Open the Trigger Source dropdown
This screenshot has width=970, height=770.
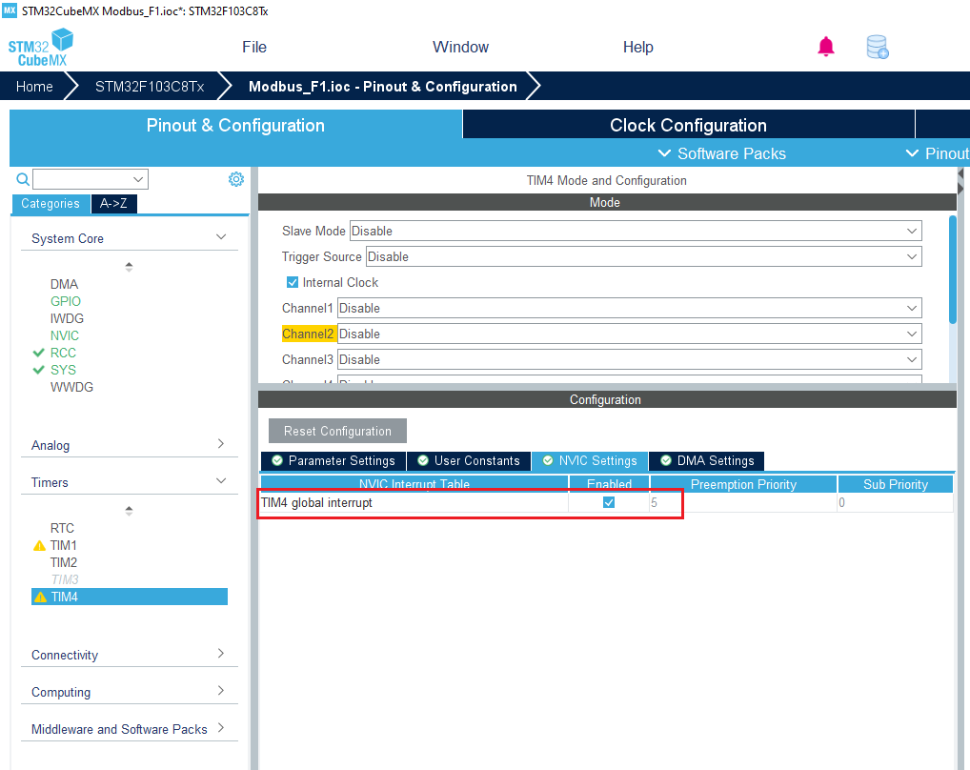643,256
